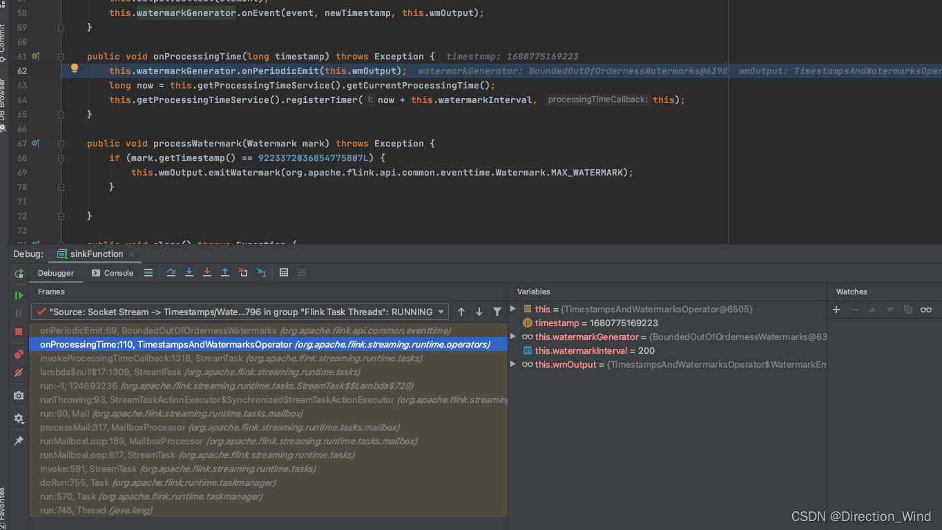Switch to the Console tab
Image resolution: width=942 pixels, height=530 pixels.
(x=113, y=273)
